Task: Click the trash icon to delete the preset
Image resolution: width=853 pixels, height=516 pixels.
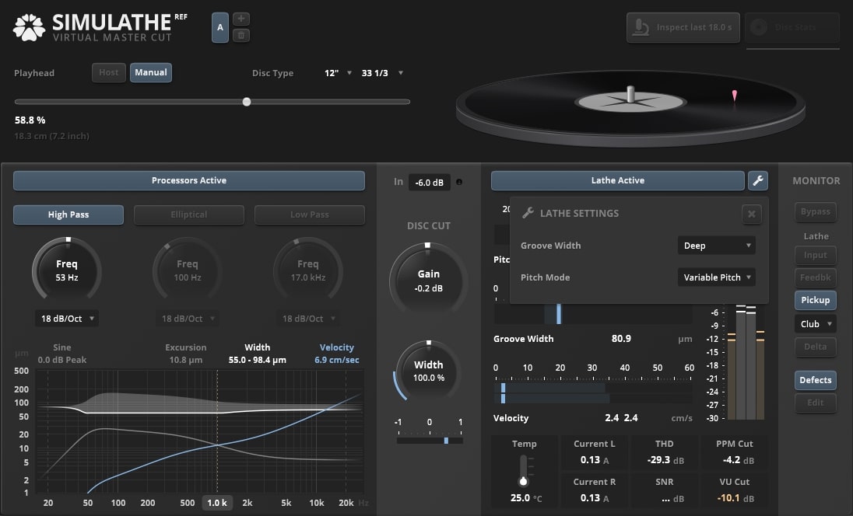Action: tap(241, 35)
